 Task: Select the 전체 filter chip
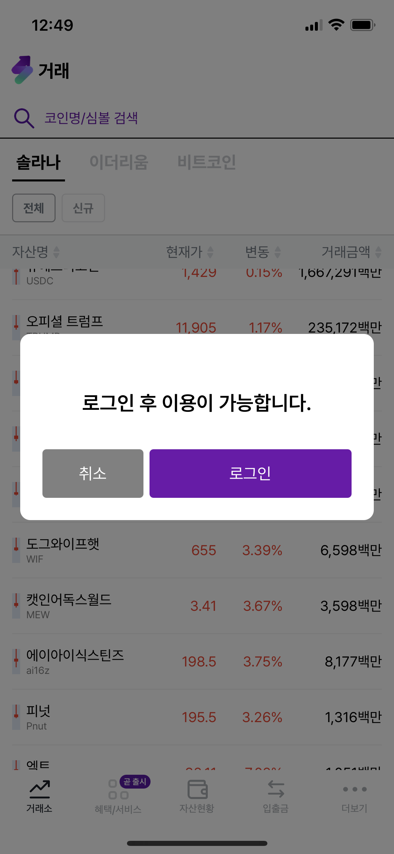(x=34, y=208)
